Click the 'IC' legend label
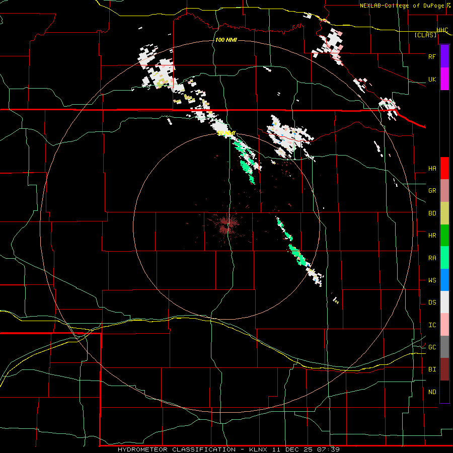 (432, 325)
